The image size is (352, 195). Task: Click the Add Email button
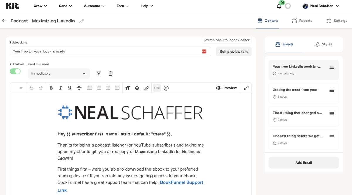304,162
